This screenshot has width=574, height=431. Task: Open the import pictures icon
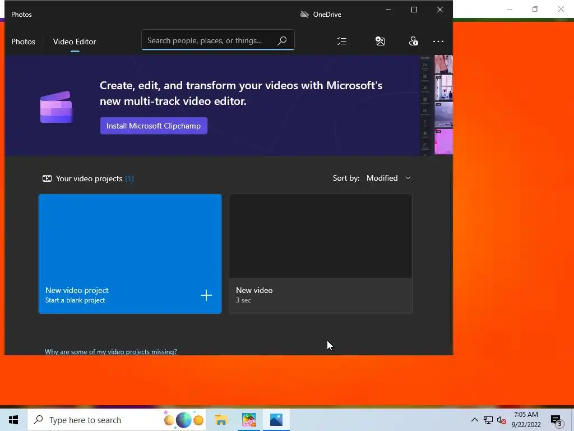(380, 41)
